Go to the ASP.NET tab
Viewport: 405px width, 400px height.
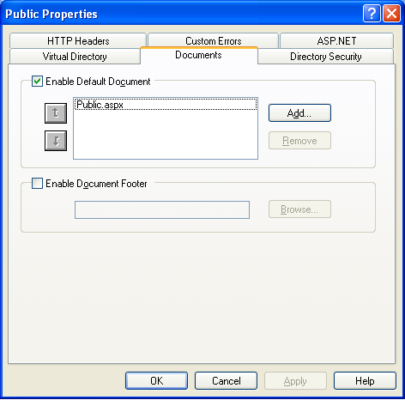(336, 40)
